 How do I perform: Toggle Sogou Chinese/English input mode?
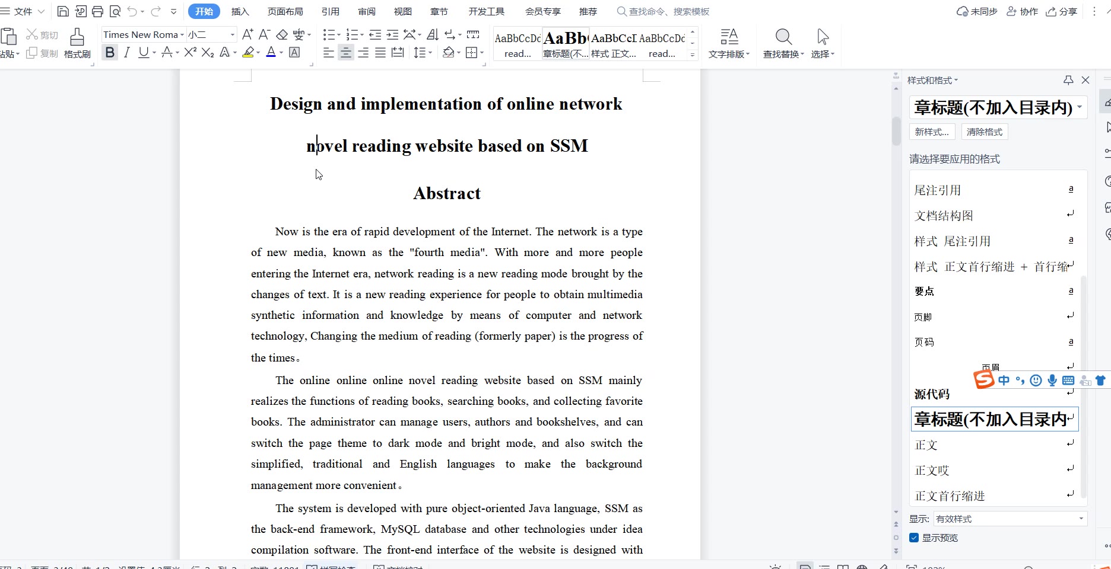(x=1004, y=381)
